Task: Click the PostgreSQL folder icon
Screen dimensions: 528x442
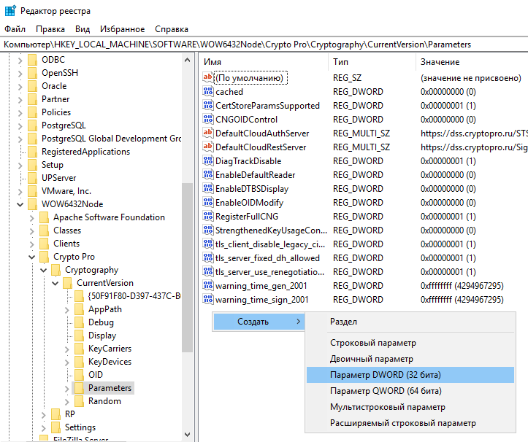Action: (x=32, y=125)
